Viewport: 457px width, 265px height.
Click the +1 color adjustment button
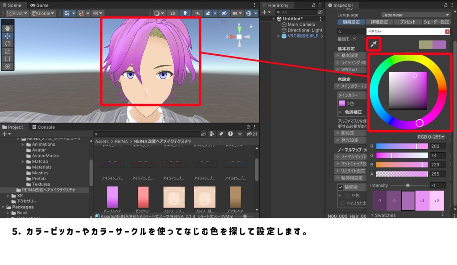[x=421, y=201]
